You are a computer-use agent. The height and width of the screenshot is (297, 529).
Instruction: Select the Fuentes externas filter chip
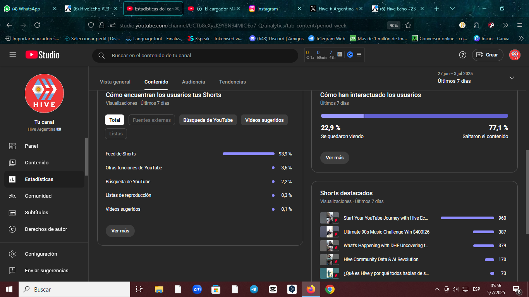click(x=152, y=120)
